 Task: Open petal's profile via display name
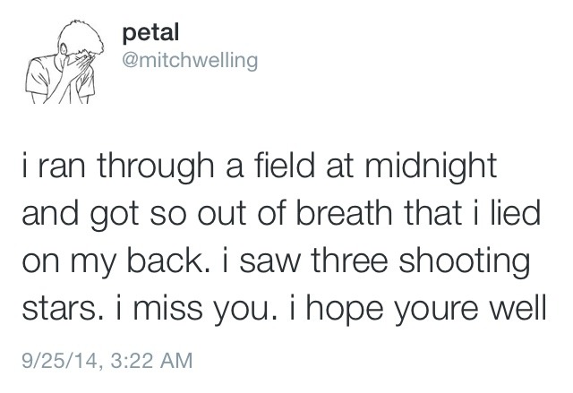coord(150,32)
